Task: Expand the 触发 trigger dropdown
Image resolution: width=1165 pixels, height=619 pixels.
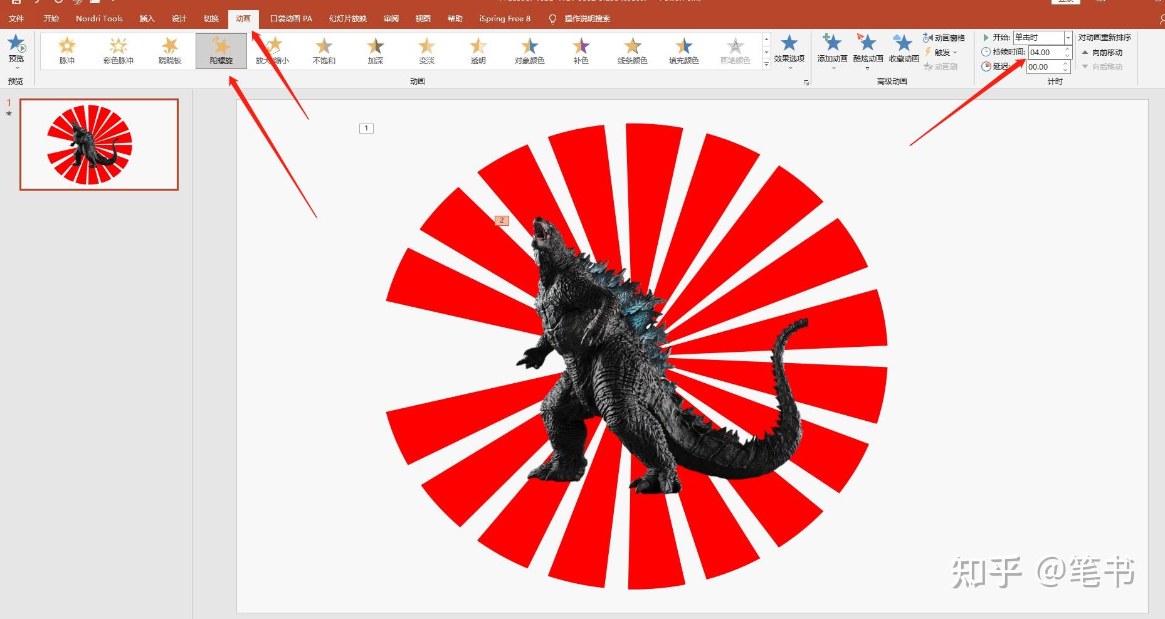Action: 941,53
